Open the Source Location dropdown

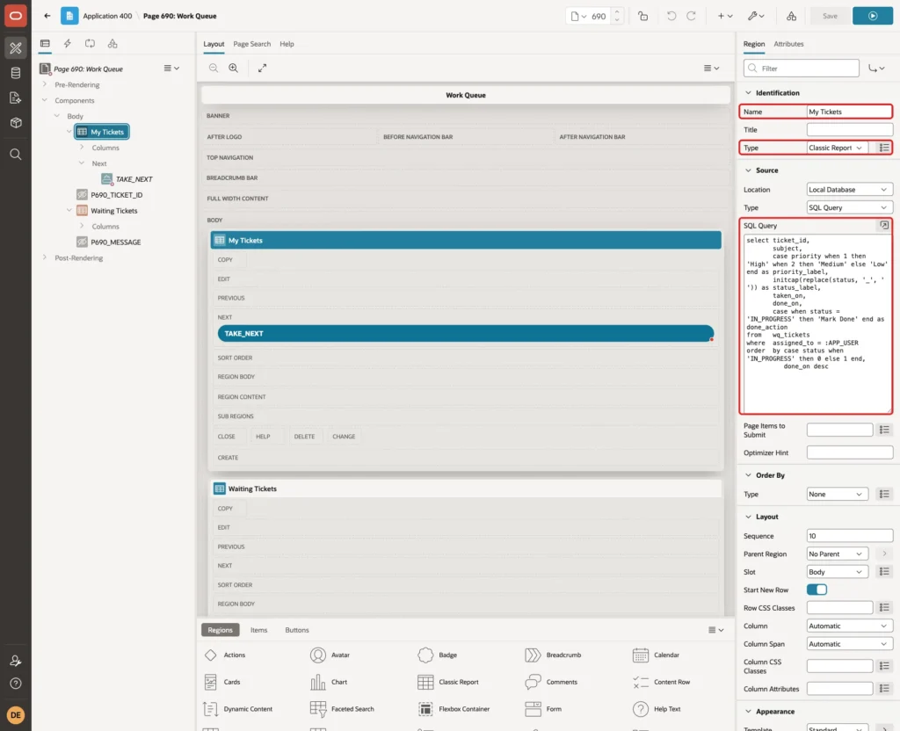click(x=850, y=190)
